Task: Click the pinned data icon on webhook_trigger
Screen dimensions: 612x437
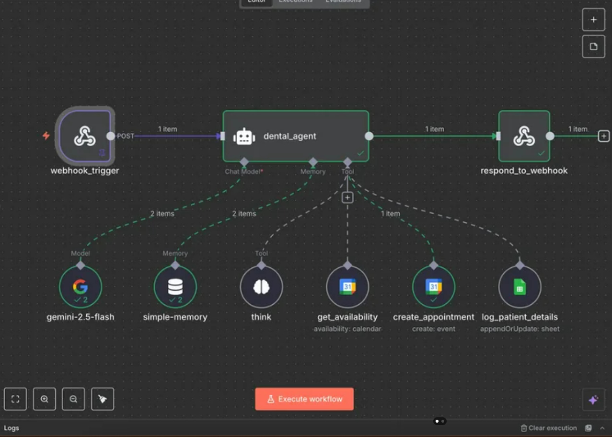Action: click(102, 153)
